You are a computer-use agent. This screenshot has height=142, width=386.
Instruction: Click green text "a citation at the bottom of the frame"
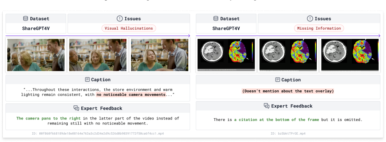276,120
